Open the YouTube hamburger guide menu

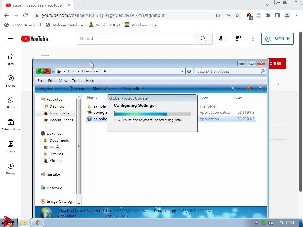[11, 39]
